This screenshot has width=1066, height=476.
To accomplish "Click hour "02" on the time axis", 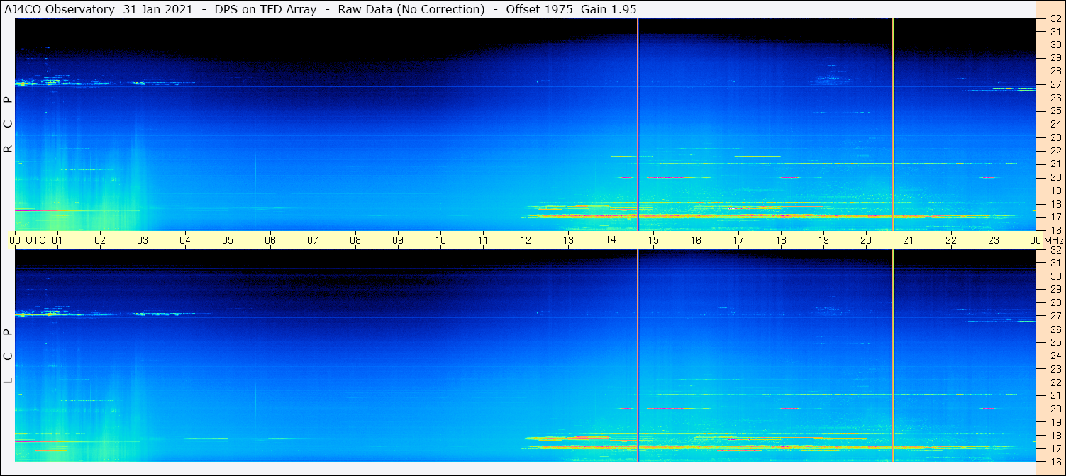I will pyautogui.click(x=100, y=240).
